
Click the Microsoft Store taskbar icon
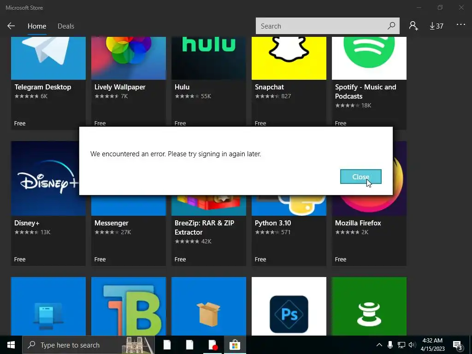(235, 345)
